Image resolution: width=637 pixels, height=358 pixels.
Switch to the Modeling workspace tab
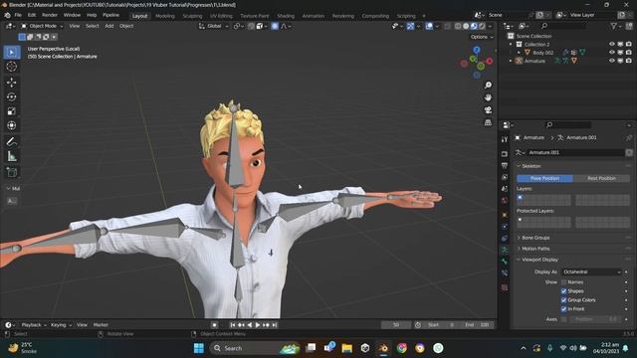click(x=165, y=16)
